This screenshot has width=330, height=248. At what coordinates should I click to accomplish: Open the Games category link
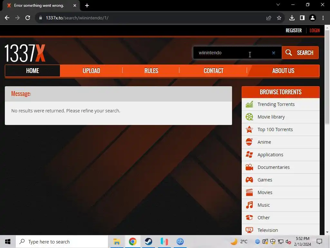pos(265,180)
